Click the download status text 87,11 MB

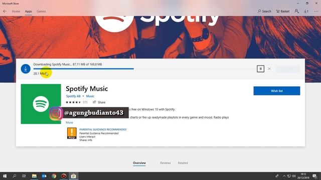68,64
